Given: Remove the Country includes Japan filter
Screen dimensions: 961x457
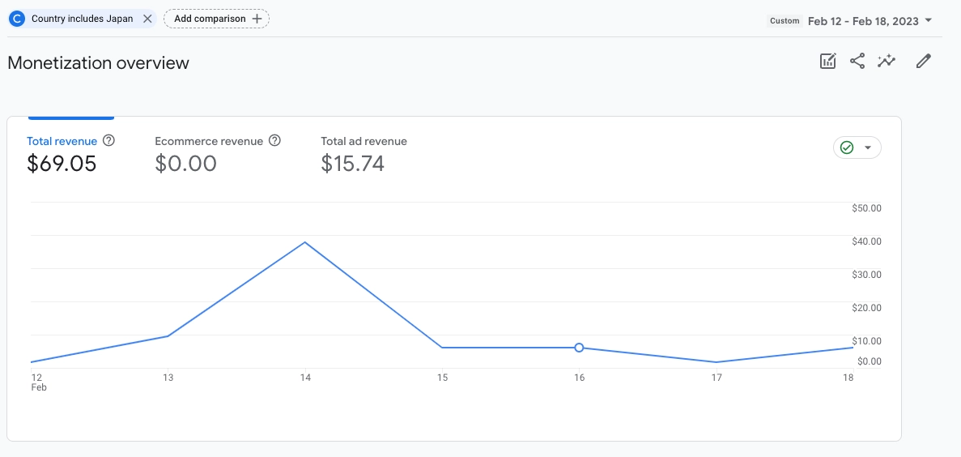Looking at the screenshot, I should click(x=147, y=19).
